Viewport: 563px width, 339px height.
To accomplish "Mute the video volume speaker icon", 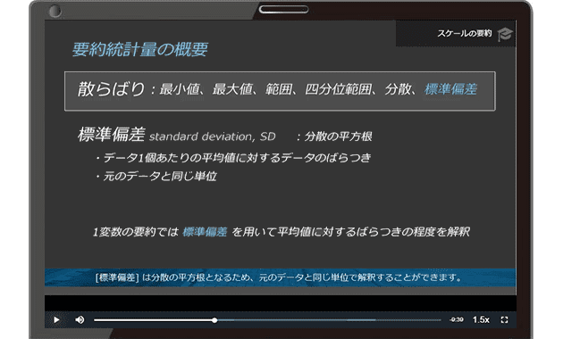I will pyautogui.click(x=80, y=319).
